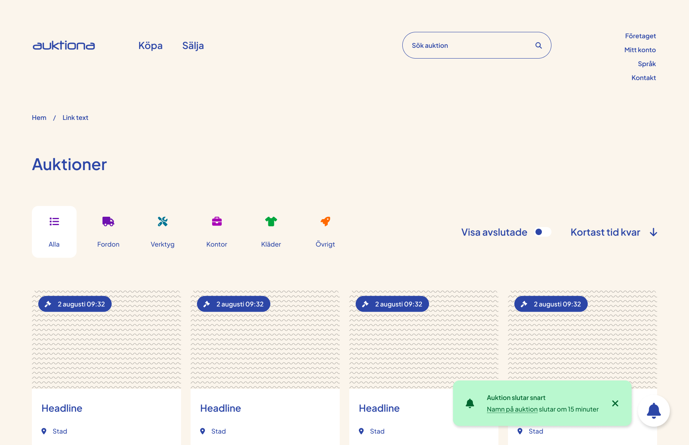Dismiss the green auction-ending notification
Screen dimensions: 689x445
click(615, 403)
